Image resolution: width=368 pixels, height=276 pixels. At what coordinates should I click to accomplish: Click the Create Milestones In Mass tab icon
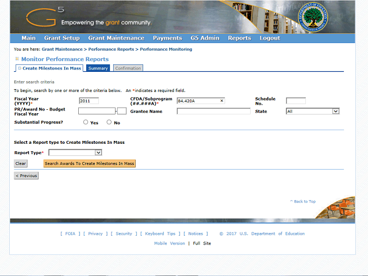pyautogui.click(x=20, y=68)
